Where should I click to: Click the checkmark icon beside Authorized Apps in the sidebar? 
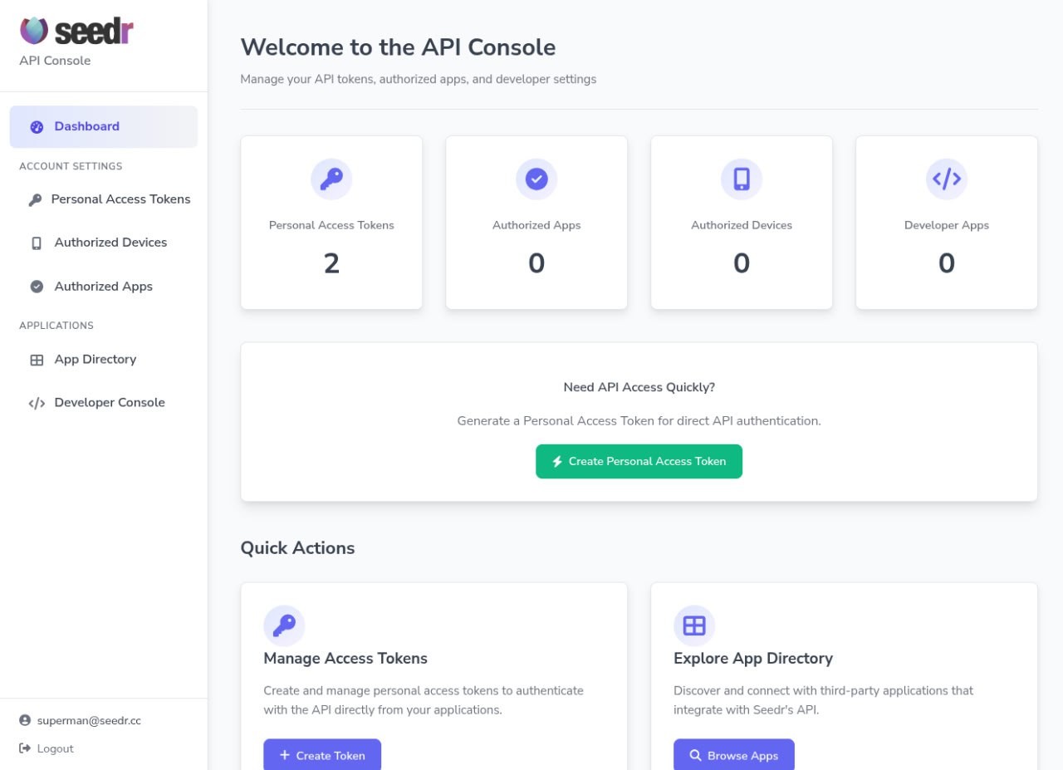click(37, 287)
